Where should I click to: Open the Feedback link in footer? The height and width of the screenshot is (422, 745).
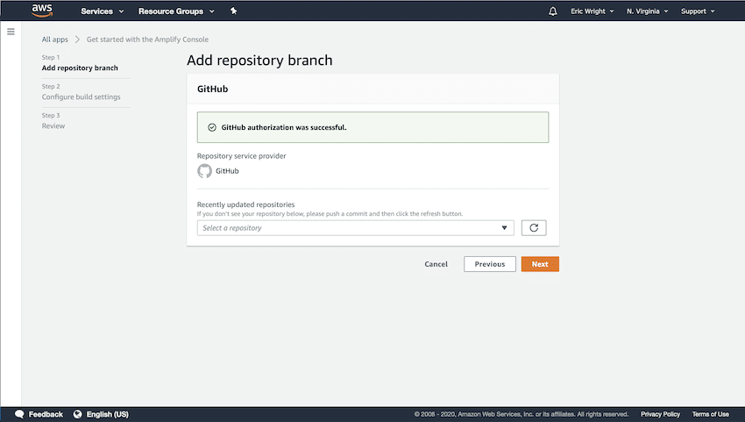(46, 414)
